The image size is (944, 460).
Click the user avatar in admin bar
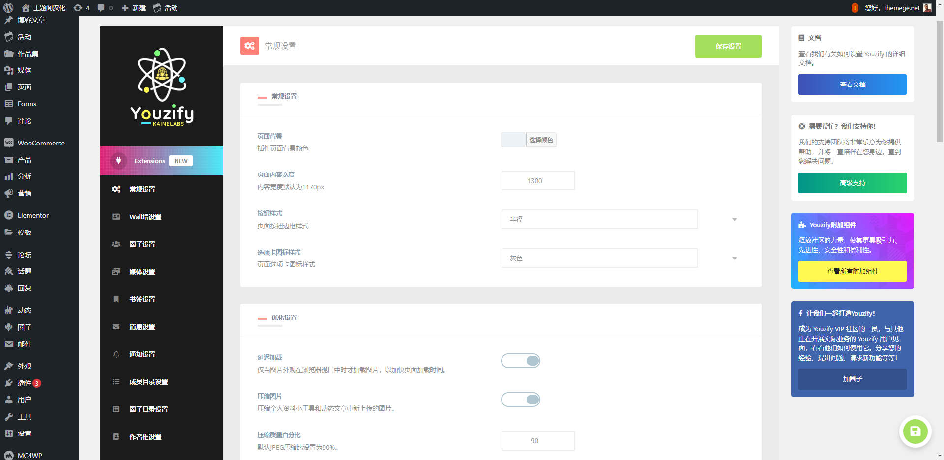pyautogui.click(x=927, y=8)
